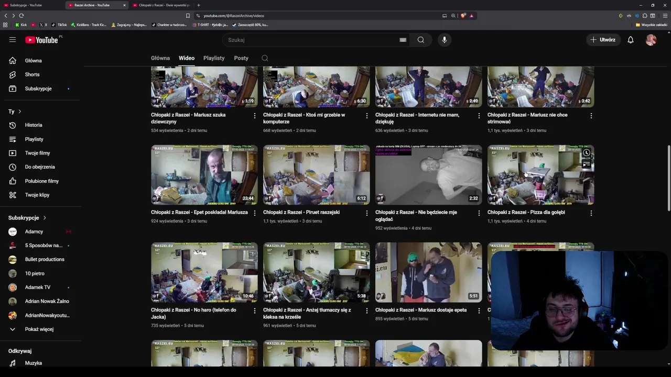Open options for Mariusz nie chce strimować
671x377 pixels.
[x=591, y=116]
